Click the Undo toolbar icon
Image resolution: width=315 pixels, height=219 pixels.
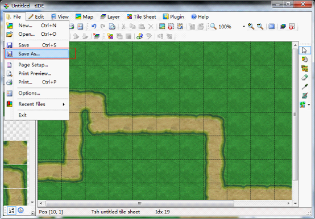click(94, 27)
